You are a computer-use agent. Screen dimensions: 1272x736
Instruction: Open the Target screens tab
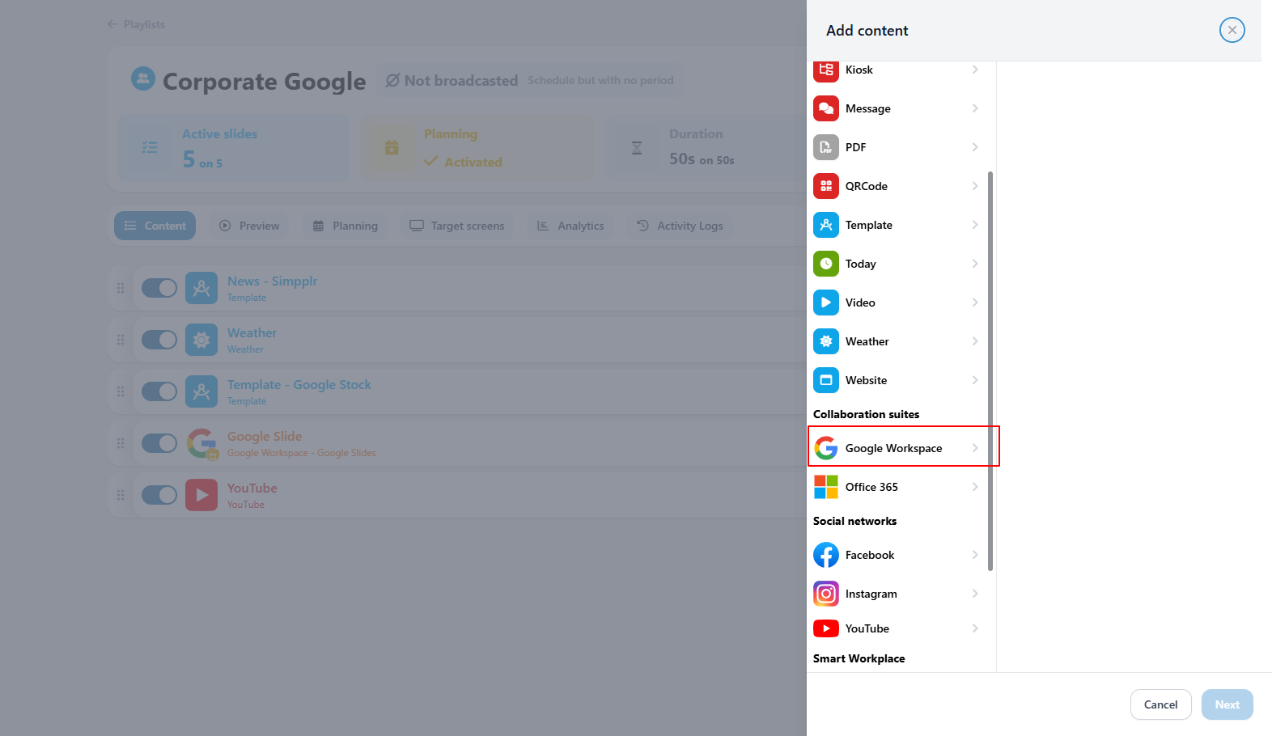tap(457, 226)
